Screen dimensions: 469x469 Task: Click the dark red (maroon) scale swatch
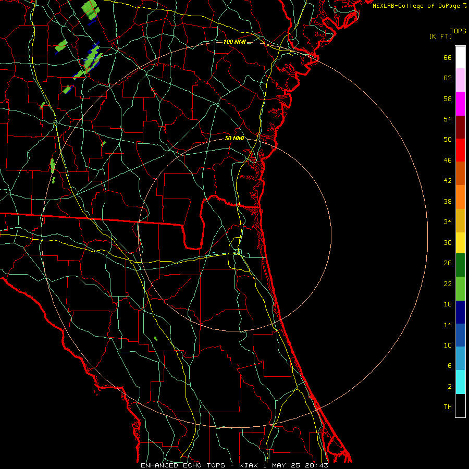tap(460, 127)
